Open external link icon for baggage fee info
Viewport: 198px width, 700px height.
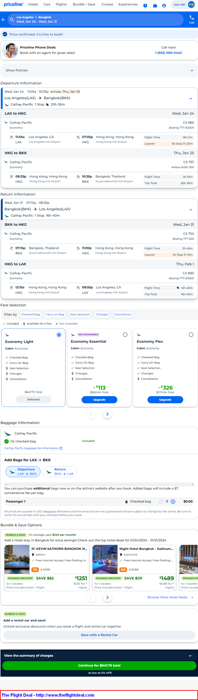[x=61, y=448]
